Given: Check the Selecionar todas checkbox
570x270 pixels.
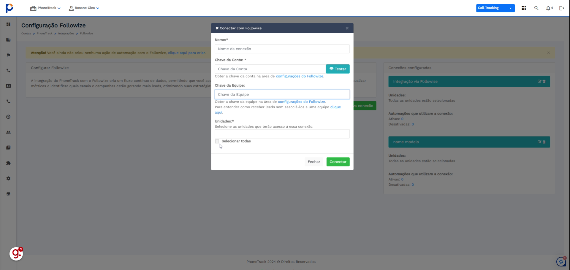Looking at the screenshot, I should [x=217, y=142].
